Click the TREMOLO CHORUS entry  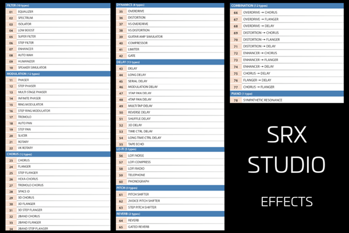(58, 185)
